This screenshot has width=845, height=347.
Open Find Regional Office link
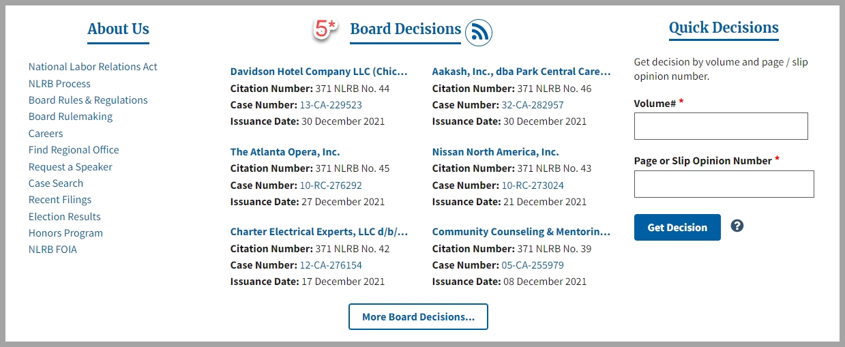point(74,150)
